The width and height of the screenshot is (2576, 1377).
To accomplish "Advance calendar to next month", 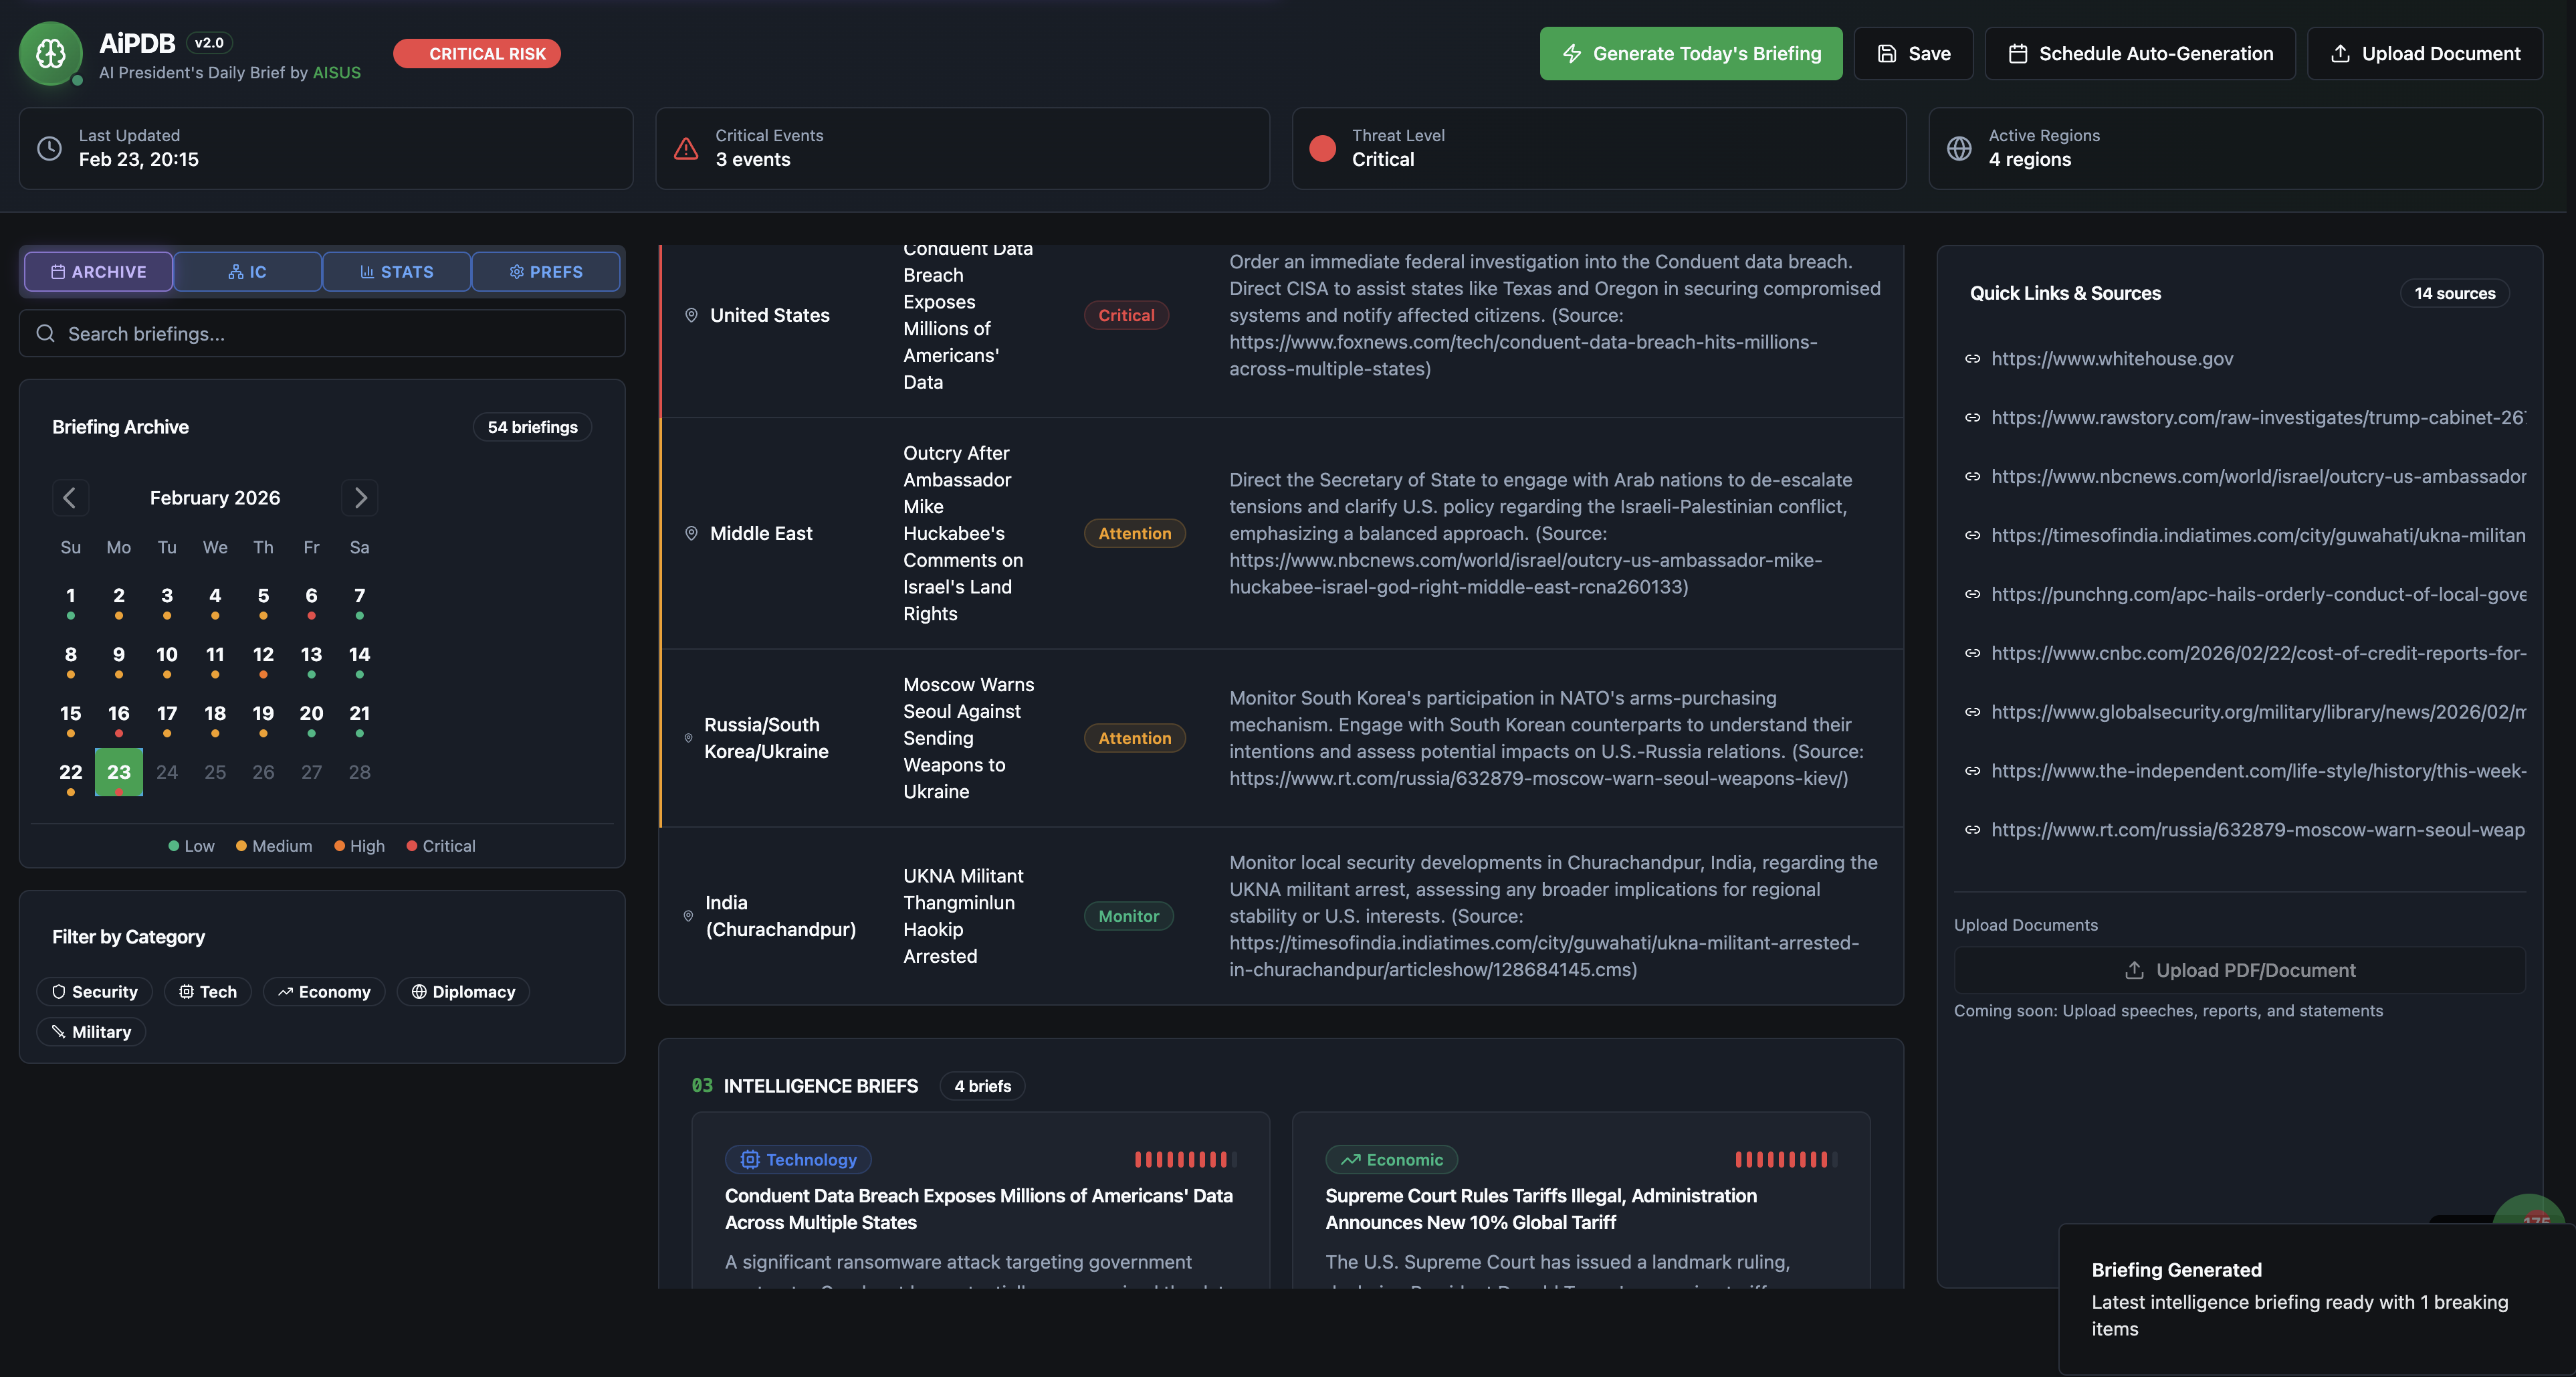I will (360, 497).
